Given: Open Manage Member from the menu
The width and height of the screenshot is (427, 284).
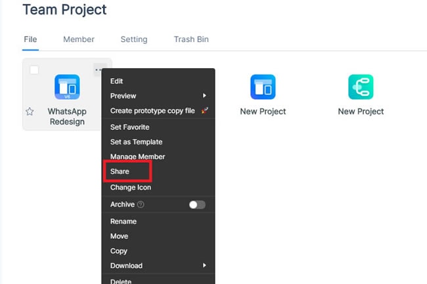Looking at the screenshot, I should click(158, 157).
